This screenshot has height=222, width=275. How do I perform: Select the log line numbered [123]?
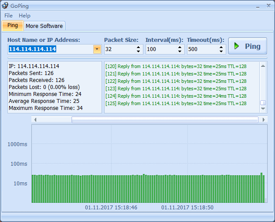coord(176,89)
